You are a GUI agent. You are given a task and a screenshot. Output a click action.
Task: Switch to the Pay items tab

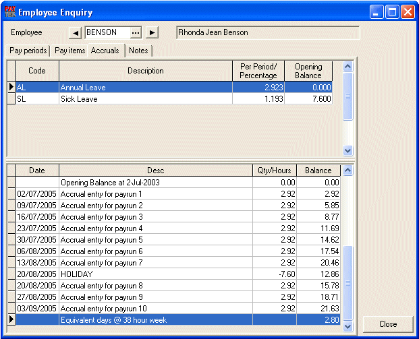pyautogui.click(x=69, y=51)
